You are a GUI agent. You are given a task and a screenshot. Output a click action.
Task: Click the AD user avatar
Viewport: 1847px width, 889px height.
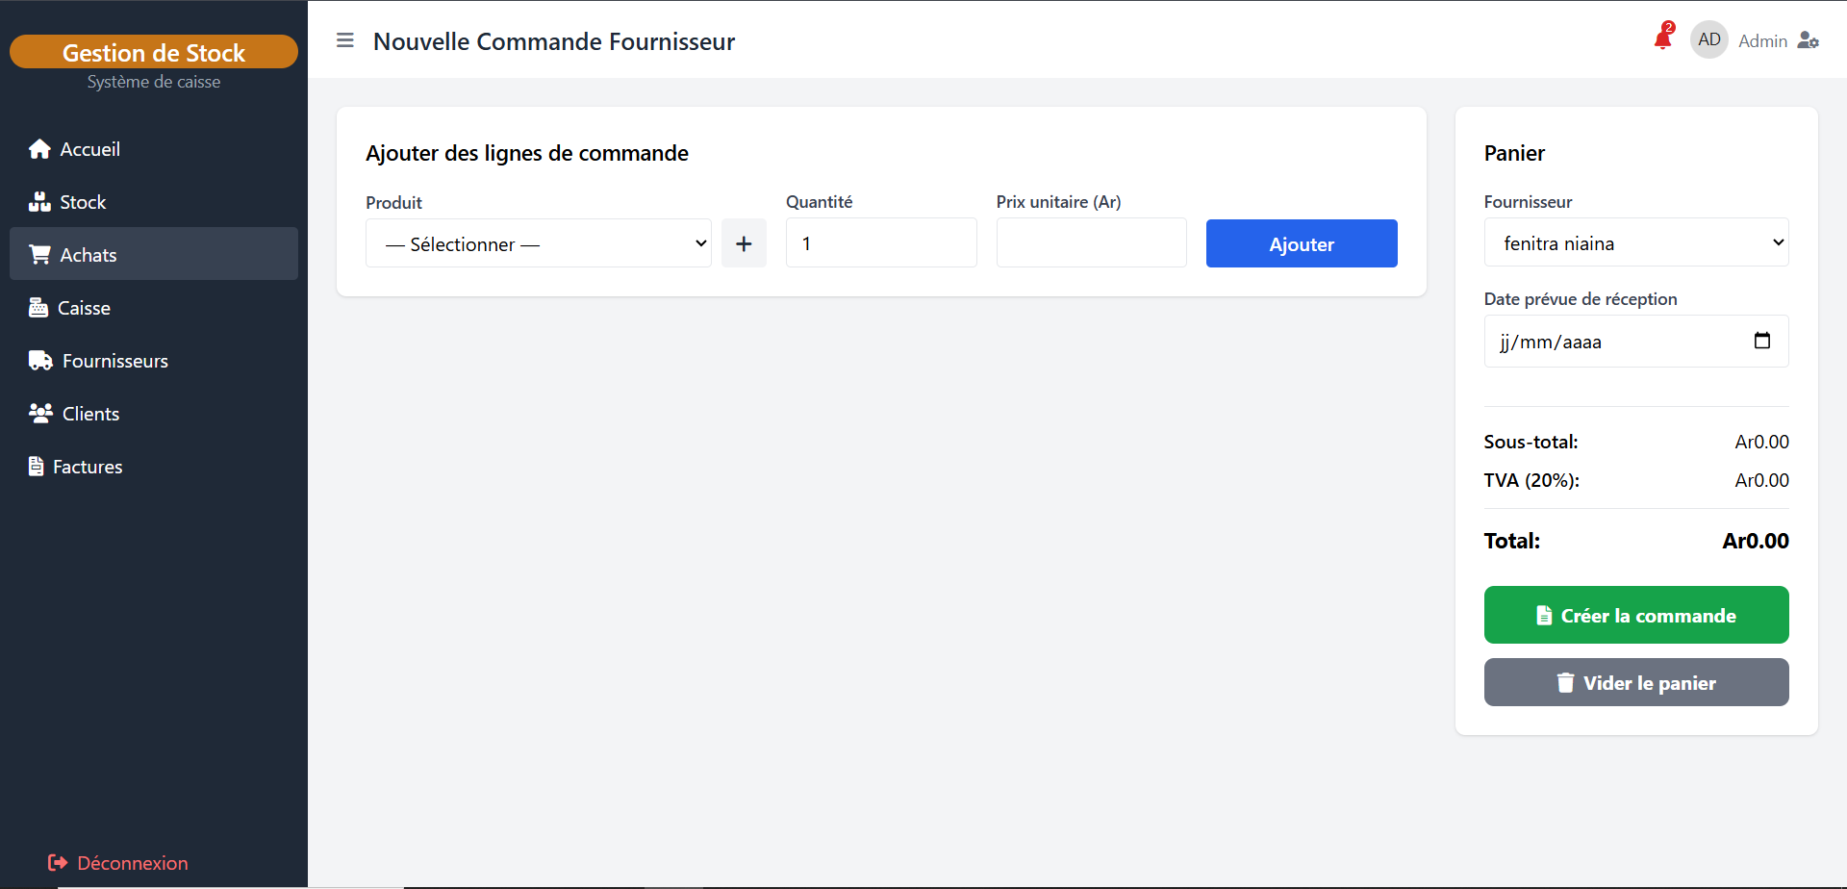click(1708, 40)
